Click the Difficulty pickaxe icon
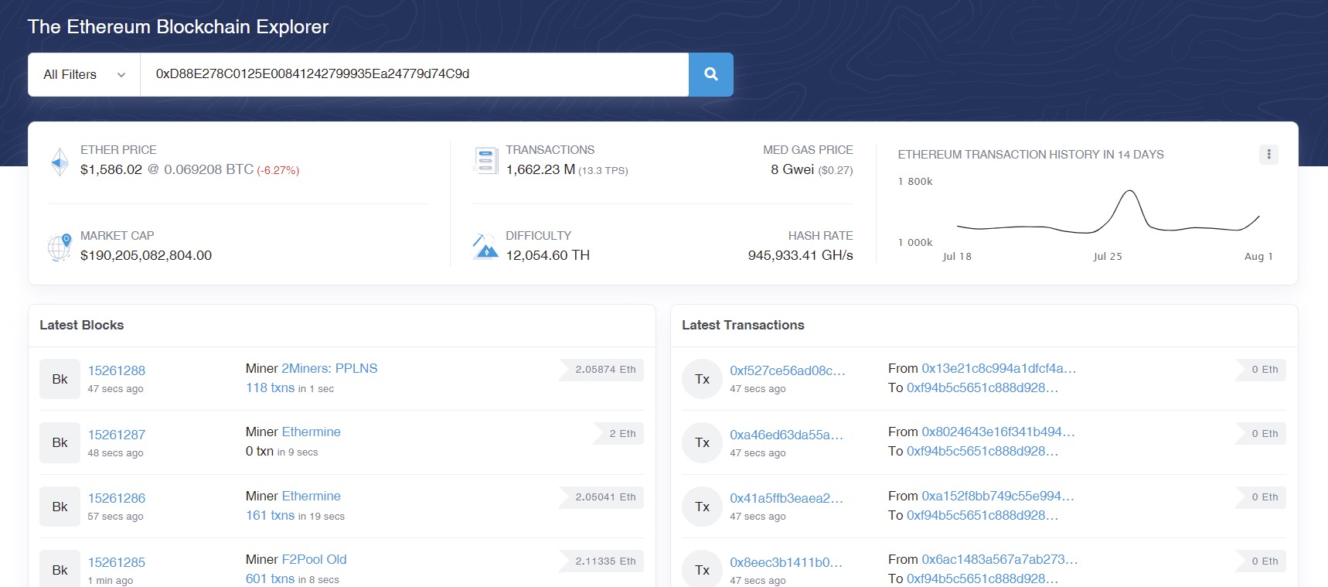 pyautogui.click(x=485, y=246)
